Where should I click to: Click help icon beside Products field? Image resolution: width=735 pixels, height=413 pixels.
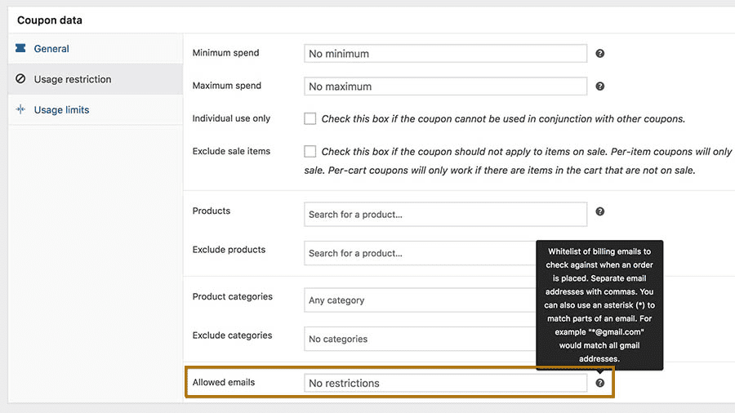[599, 211]
